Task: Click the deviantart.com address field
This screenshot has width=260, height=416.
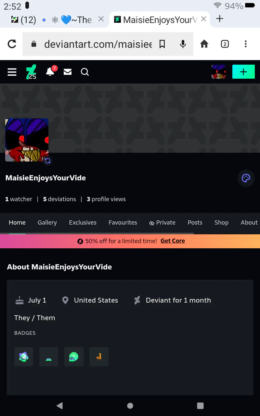Action: pyautogui.click(x=97, y=44)
